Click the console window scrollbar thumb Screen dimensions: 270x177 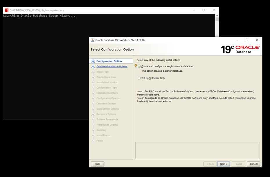point(217,19)
